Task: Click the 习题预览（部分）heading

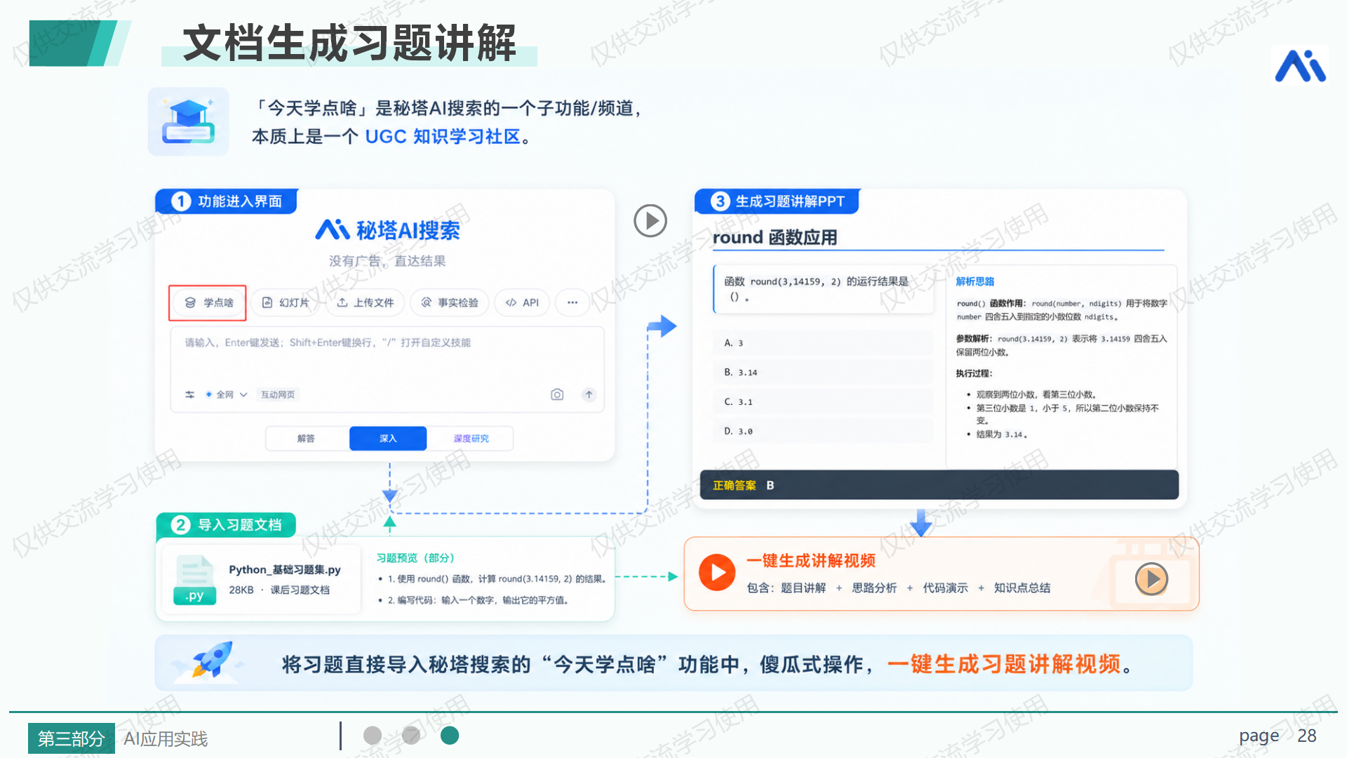Action: (x=415, y=558)
